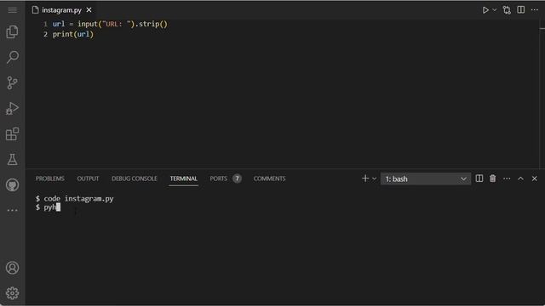Split the editor to the right
This screenshot has width=545, height=306.
point(520,9)
